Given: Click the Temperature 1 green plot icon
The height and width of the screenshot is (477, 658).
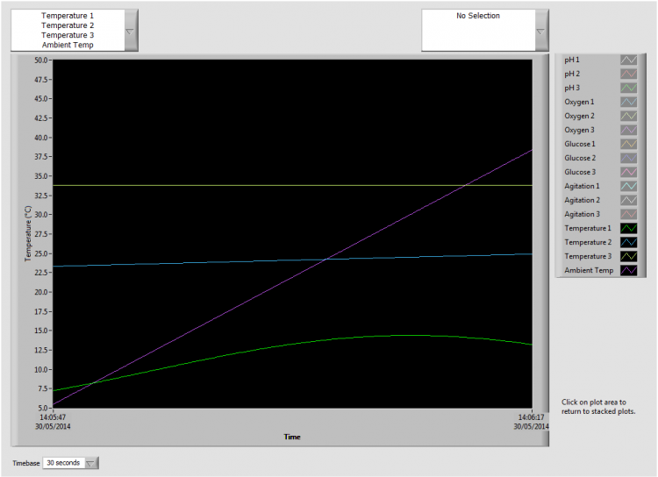Looking at the screenshot, I should pyautogui.click(x=629, y=228).
